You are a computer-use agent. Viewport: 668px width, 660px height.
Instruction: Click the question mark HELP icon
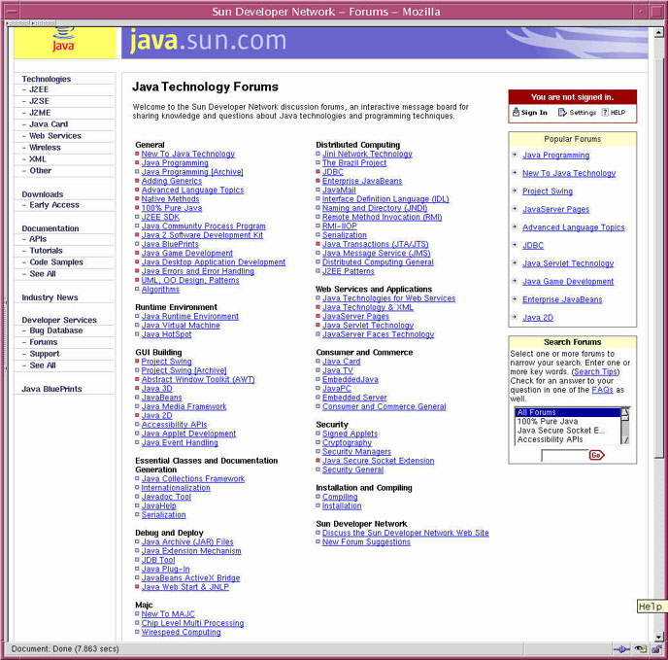[605, 112]
